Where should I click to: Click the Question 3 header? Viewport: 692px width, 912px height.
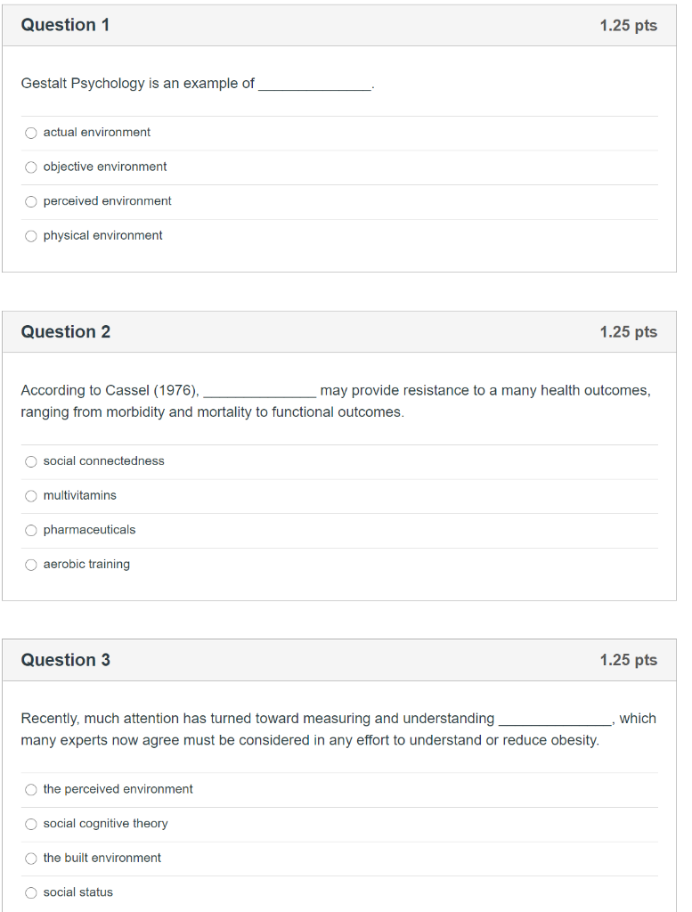(x=65, y=660)
